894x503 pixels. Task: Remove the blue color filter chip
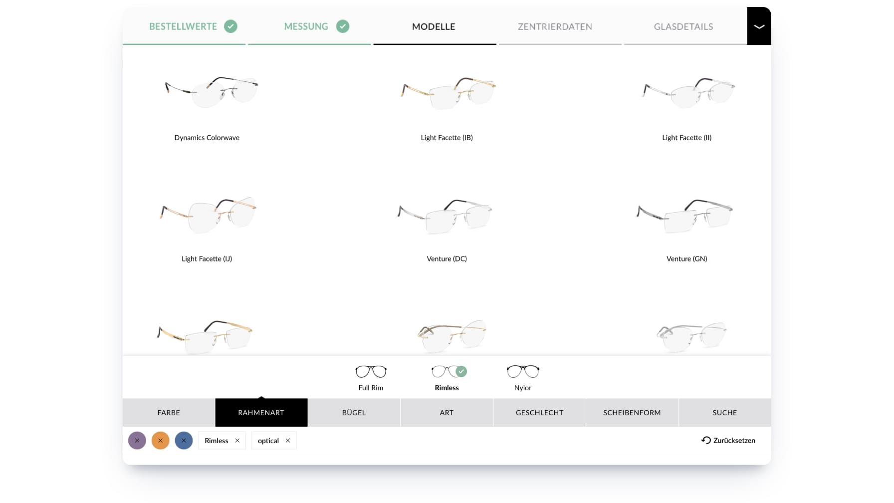point(184,441)
